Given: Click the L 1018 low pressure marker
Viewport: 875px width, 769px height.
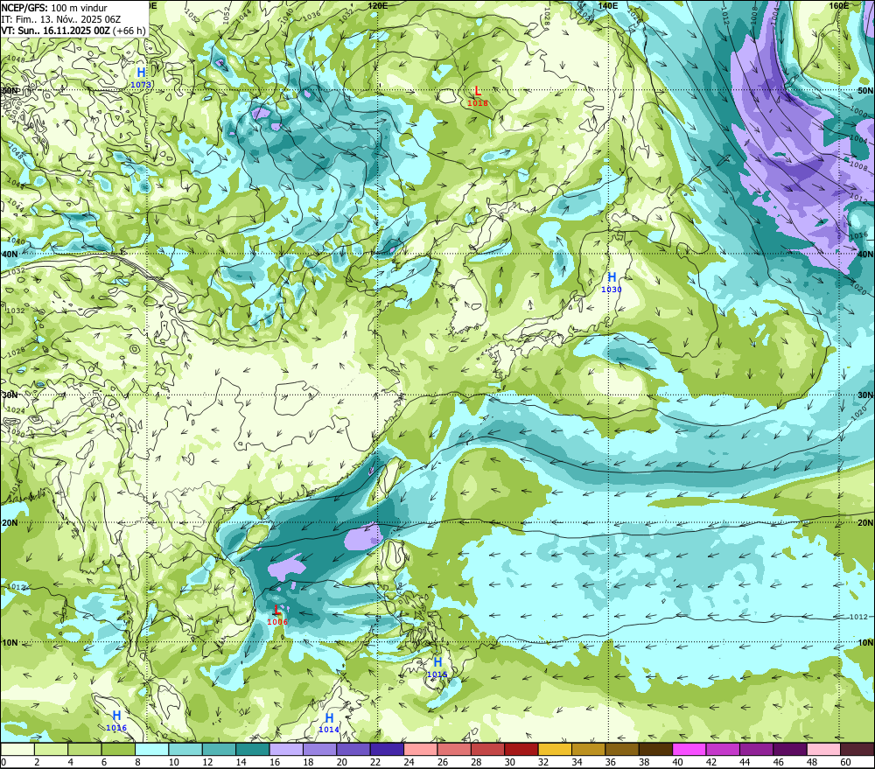Looking at the screenshot, I should [x=478, y=96].
